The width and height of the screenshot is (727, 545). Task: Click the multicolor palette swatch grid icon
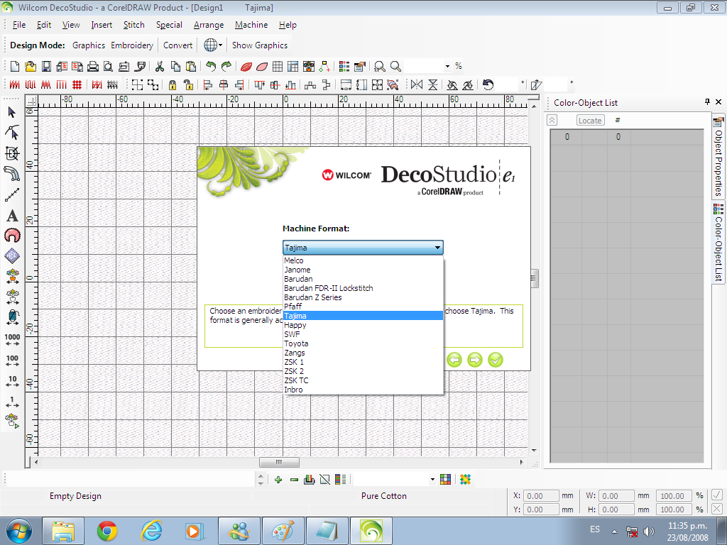[x=446, y=480]
